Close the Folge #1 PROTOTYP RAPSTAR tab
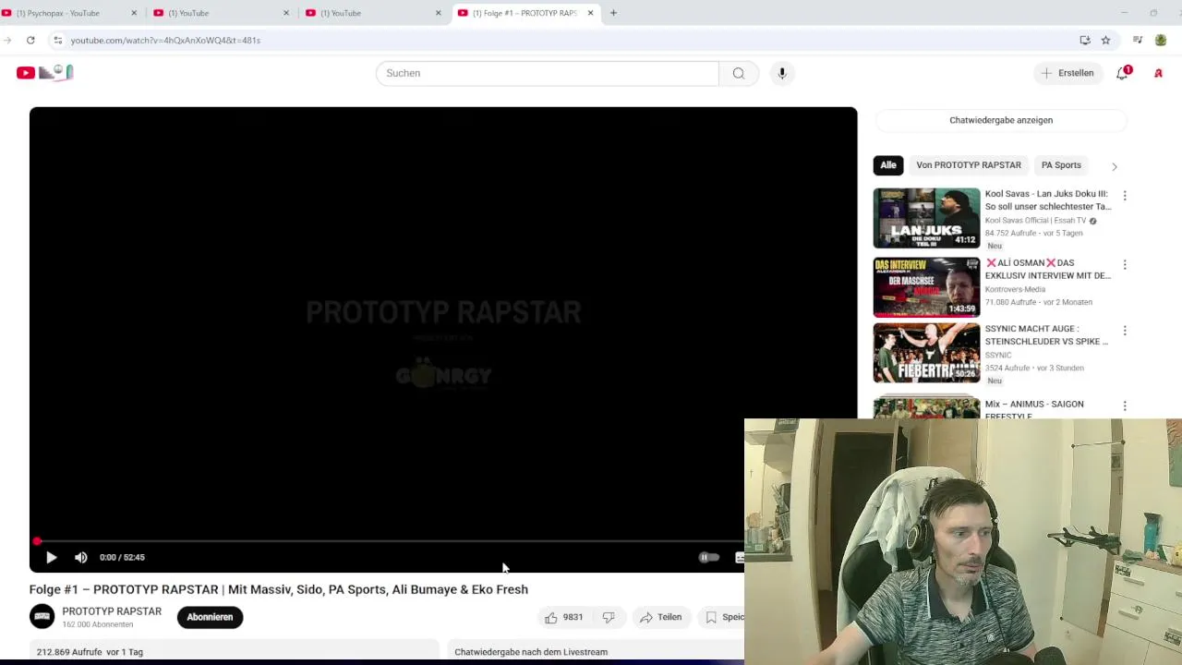 point(590,13)
